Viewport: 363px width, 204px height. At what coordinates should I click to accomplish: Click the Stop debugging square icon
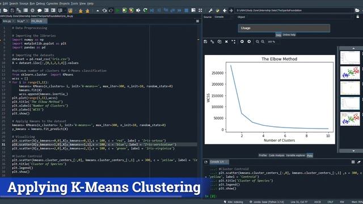coord(187,10)
